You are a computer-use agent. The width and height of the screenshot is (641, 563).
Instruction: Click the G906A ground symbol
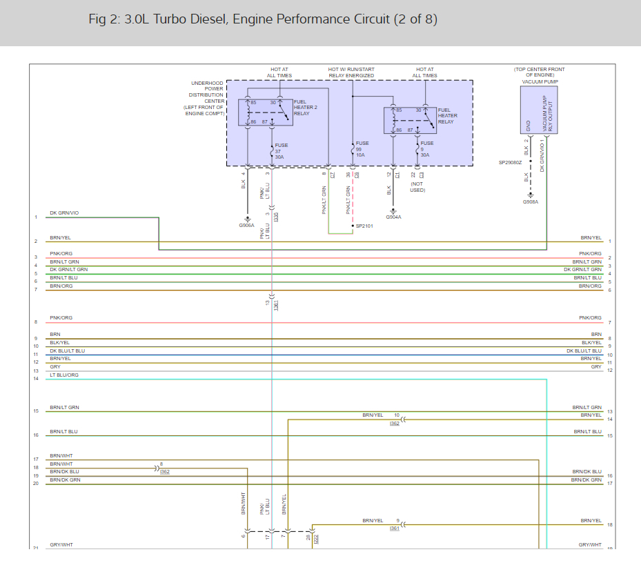[246, 221]
